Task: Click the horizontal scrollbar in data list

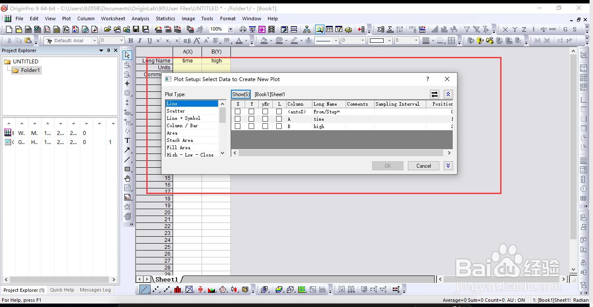Action: 341,153
